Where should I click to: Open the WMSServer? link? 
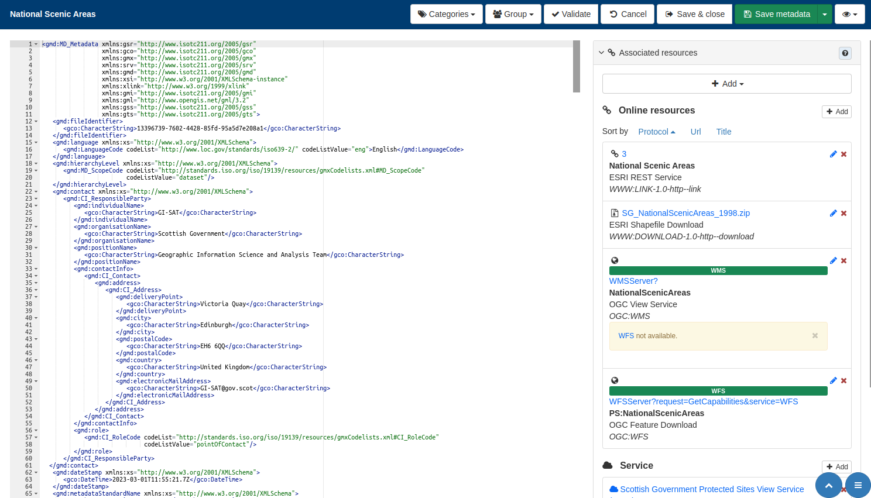633,281
